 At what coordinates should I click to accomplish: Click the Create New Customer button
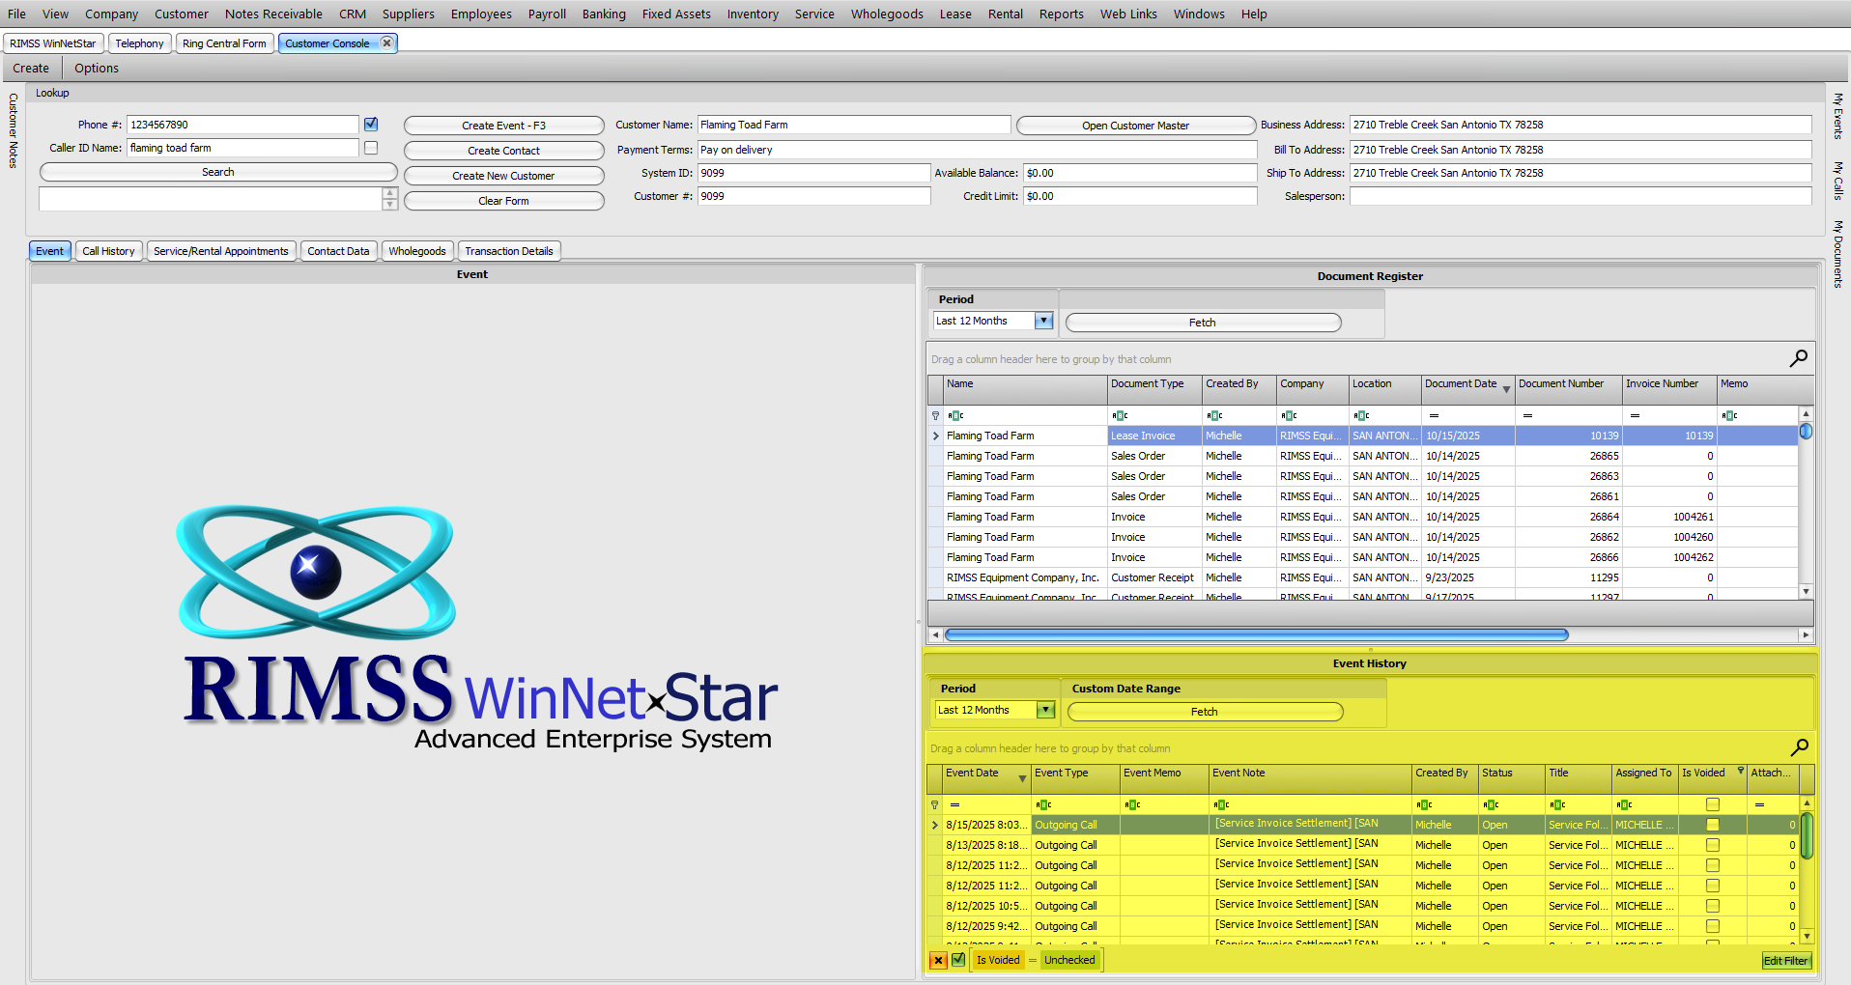pyautogui.click(x=503, y=176)
